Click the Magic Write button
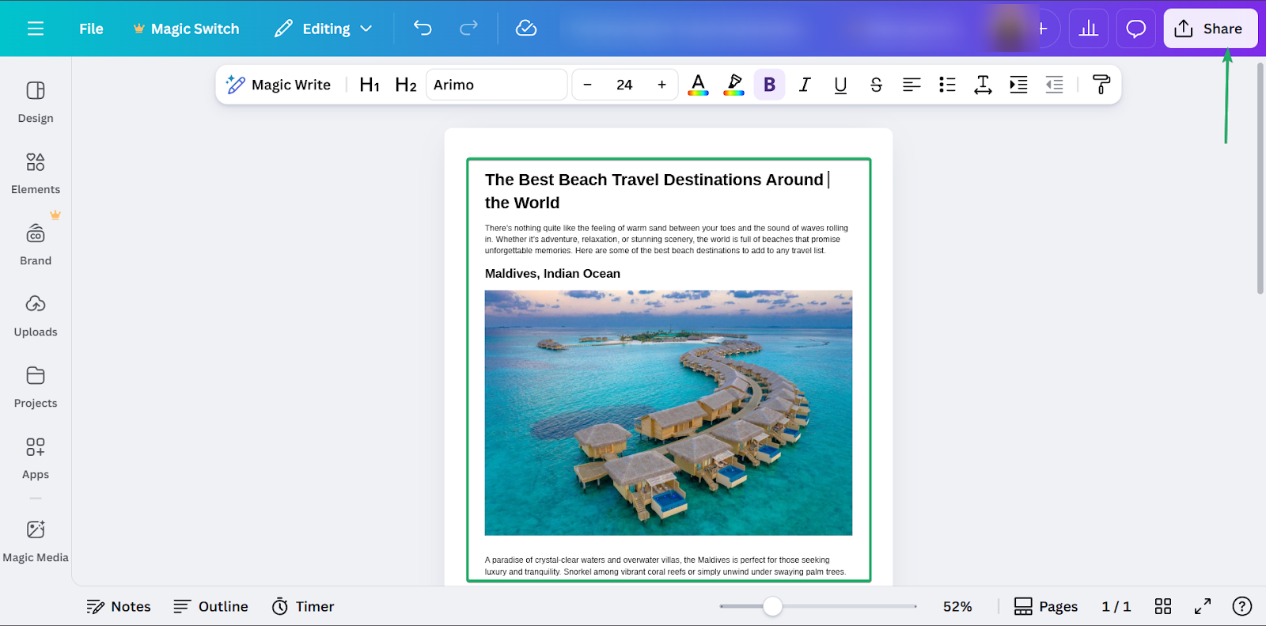 [x=279, y=85]
